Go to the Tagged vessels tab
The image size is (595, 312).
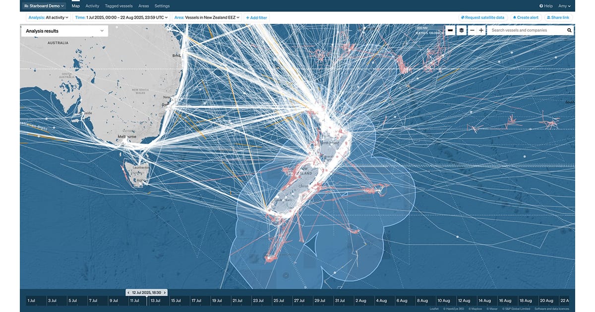119,6
